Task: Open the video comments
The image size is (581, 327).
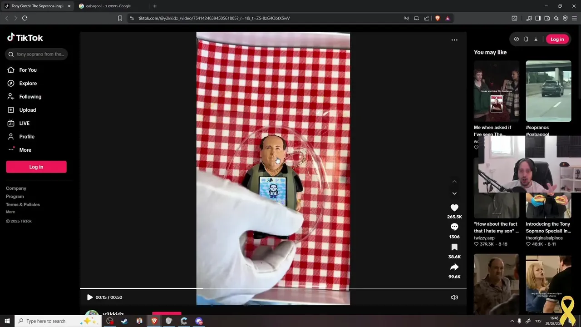Action: [454, 227]
